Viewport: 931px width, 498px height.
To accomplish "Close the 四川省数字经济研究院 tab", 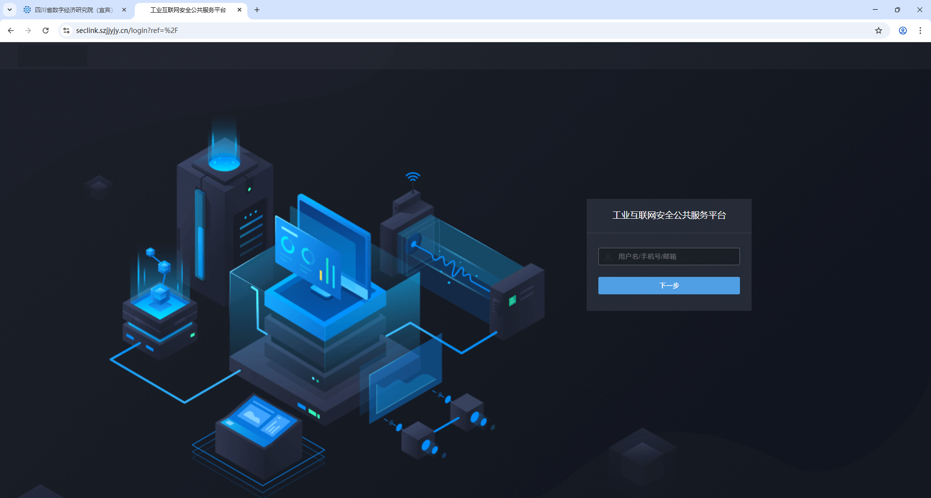I will pyautogui.click(x=124, y=10).
